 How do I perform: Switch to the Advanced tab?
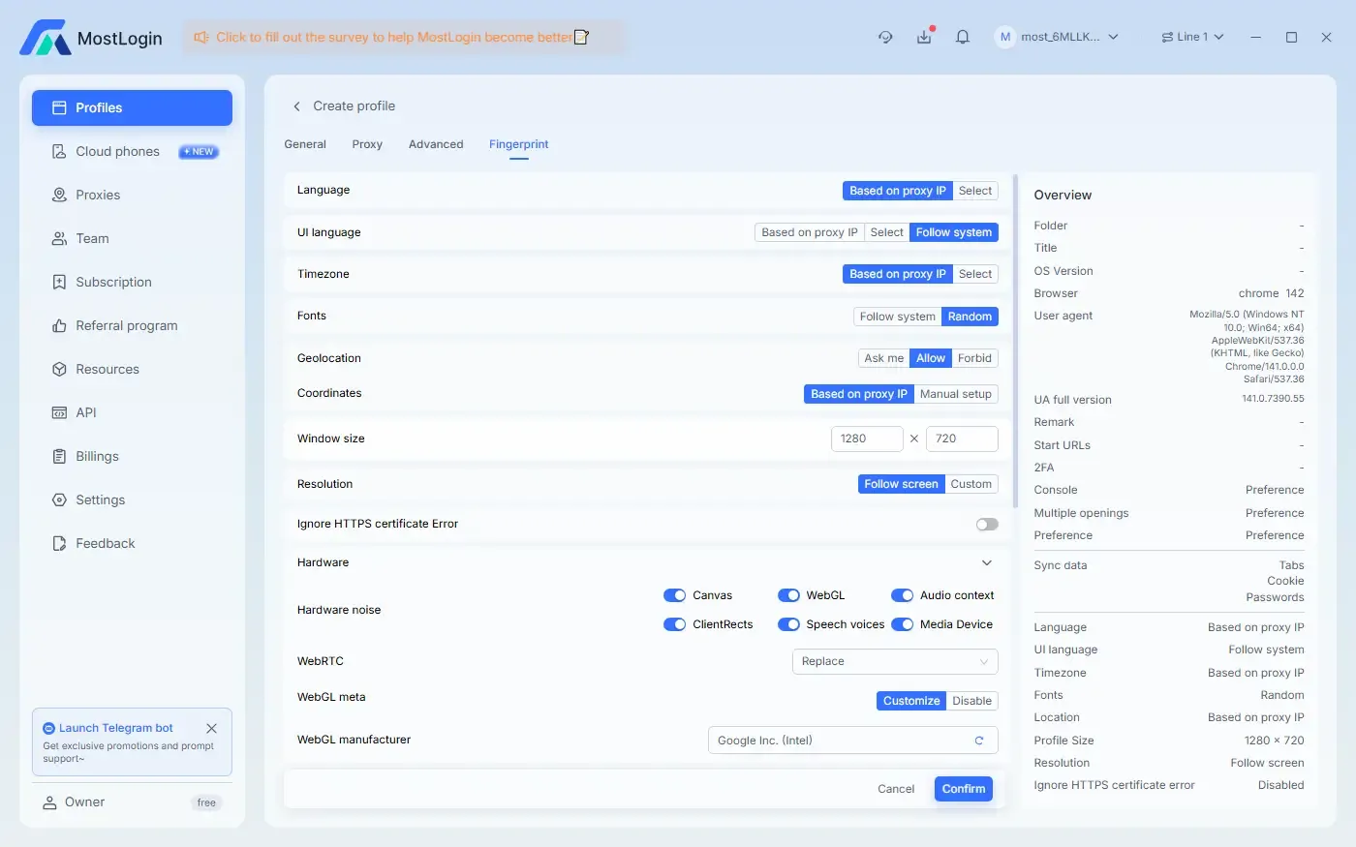pos(436,143)
